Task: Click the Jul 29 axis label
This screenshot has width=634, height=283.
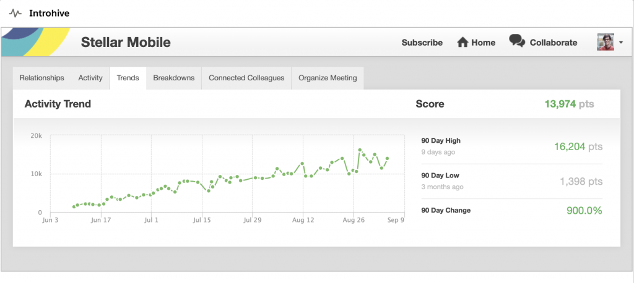Action: [253, 221]
